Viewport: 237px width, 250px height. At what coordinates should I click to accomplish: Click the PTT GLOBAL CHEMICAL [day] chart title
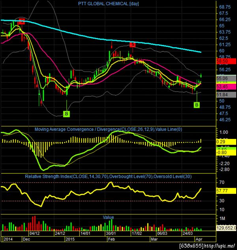click(109, 4)
